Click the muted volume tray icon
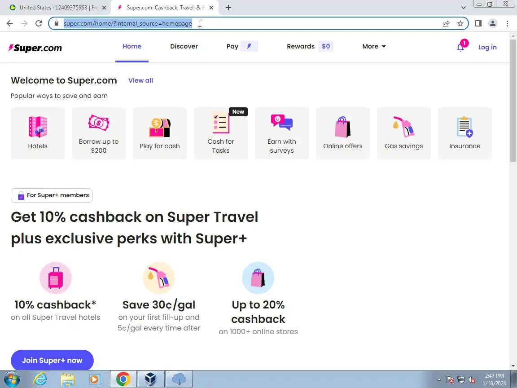The image size is (517, 388). click(x=472, y=380)
